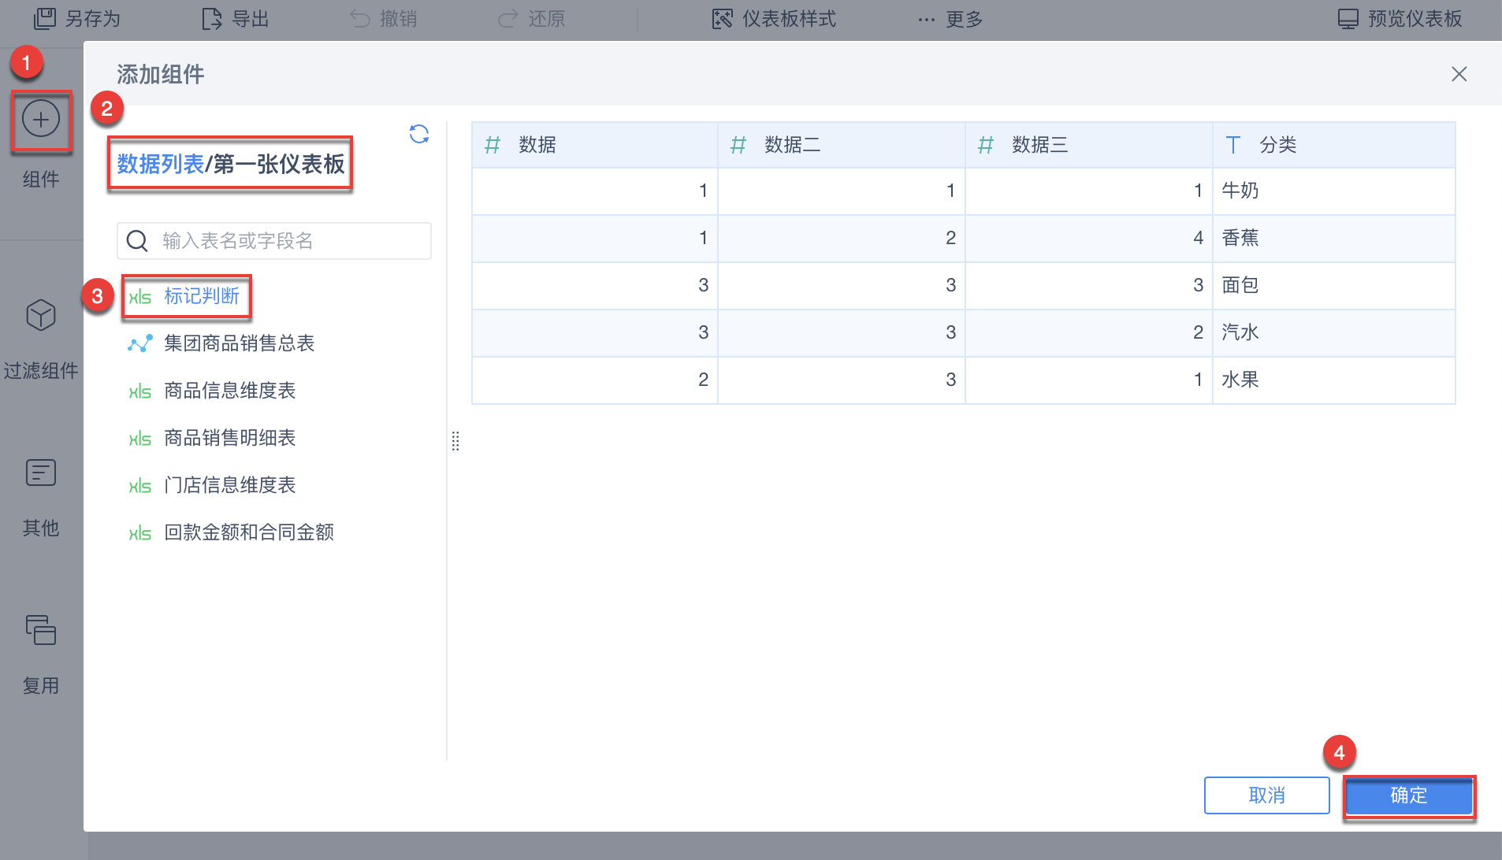The width and height of the screenshot is (1502, 860).
Task: Open dashboard style (仪表板样式) settings
Action: pos(774,19)
